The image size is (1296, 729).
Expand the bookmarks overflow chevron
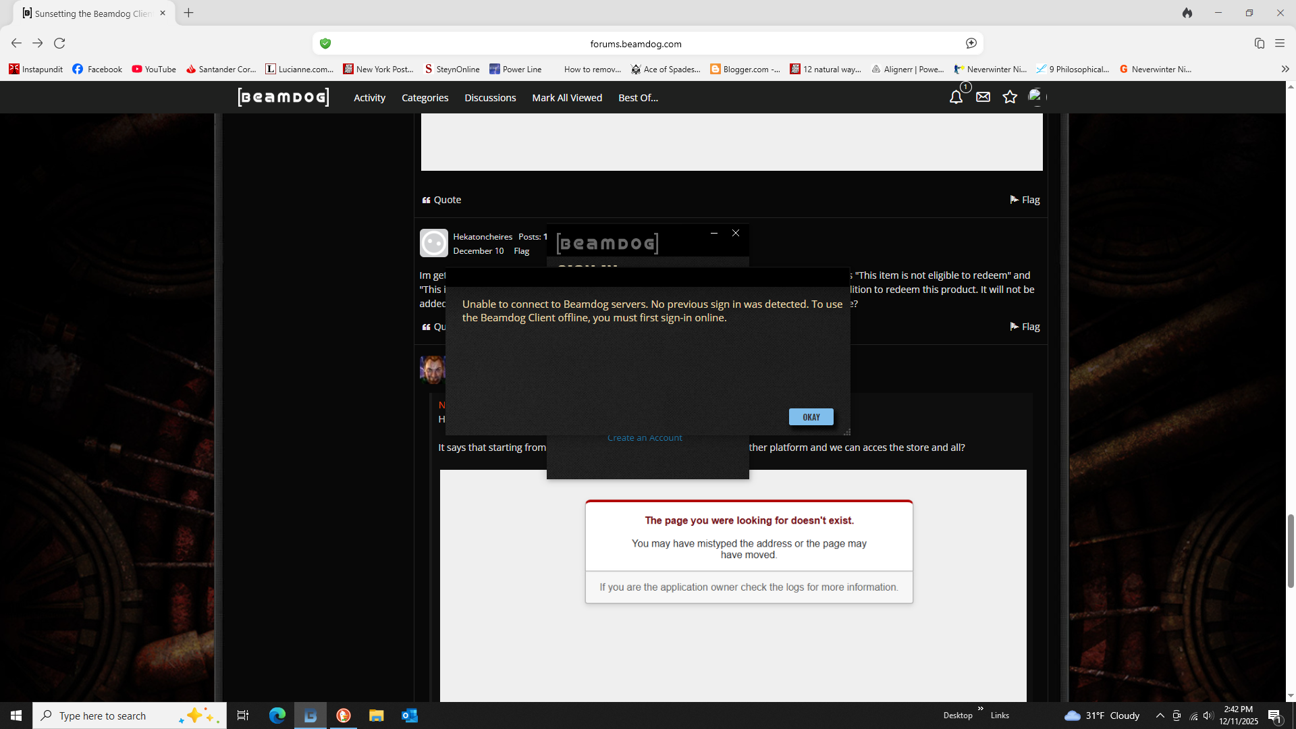point(1285,69)
